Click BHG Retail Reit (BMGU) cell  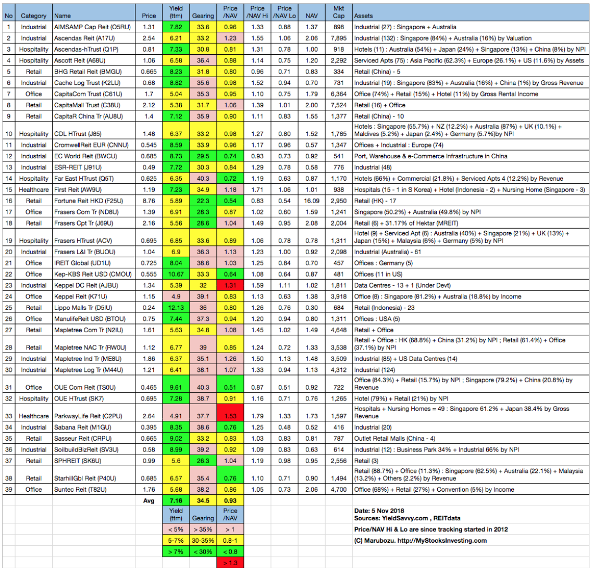(x=94, y=72)
